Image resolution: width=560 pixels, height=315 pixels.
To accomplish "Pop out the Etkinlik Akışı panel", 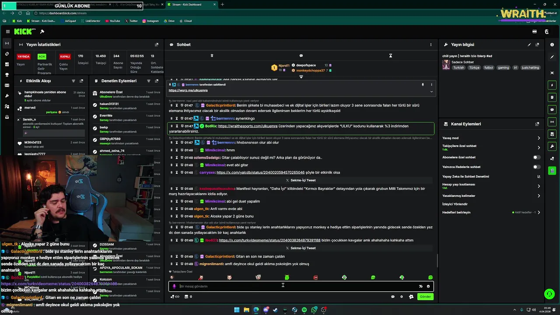I will [x=81, y=81].
